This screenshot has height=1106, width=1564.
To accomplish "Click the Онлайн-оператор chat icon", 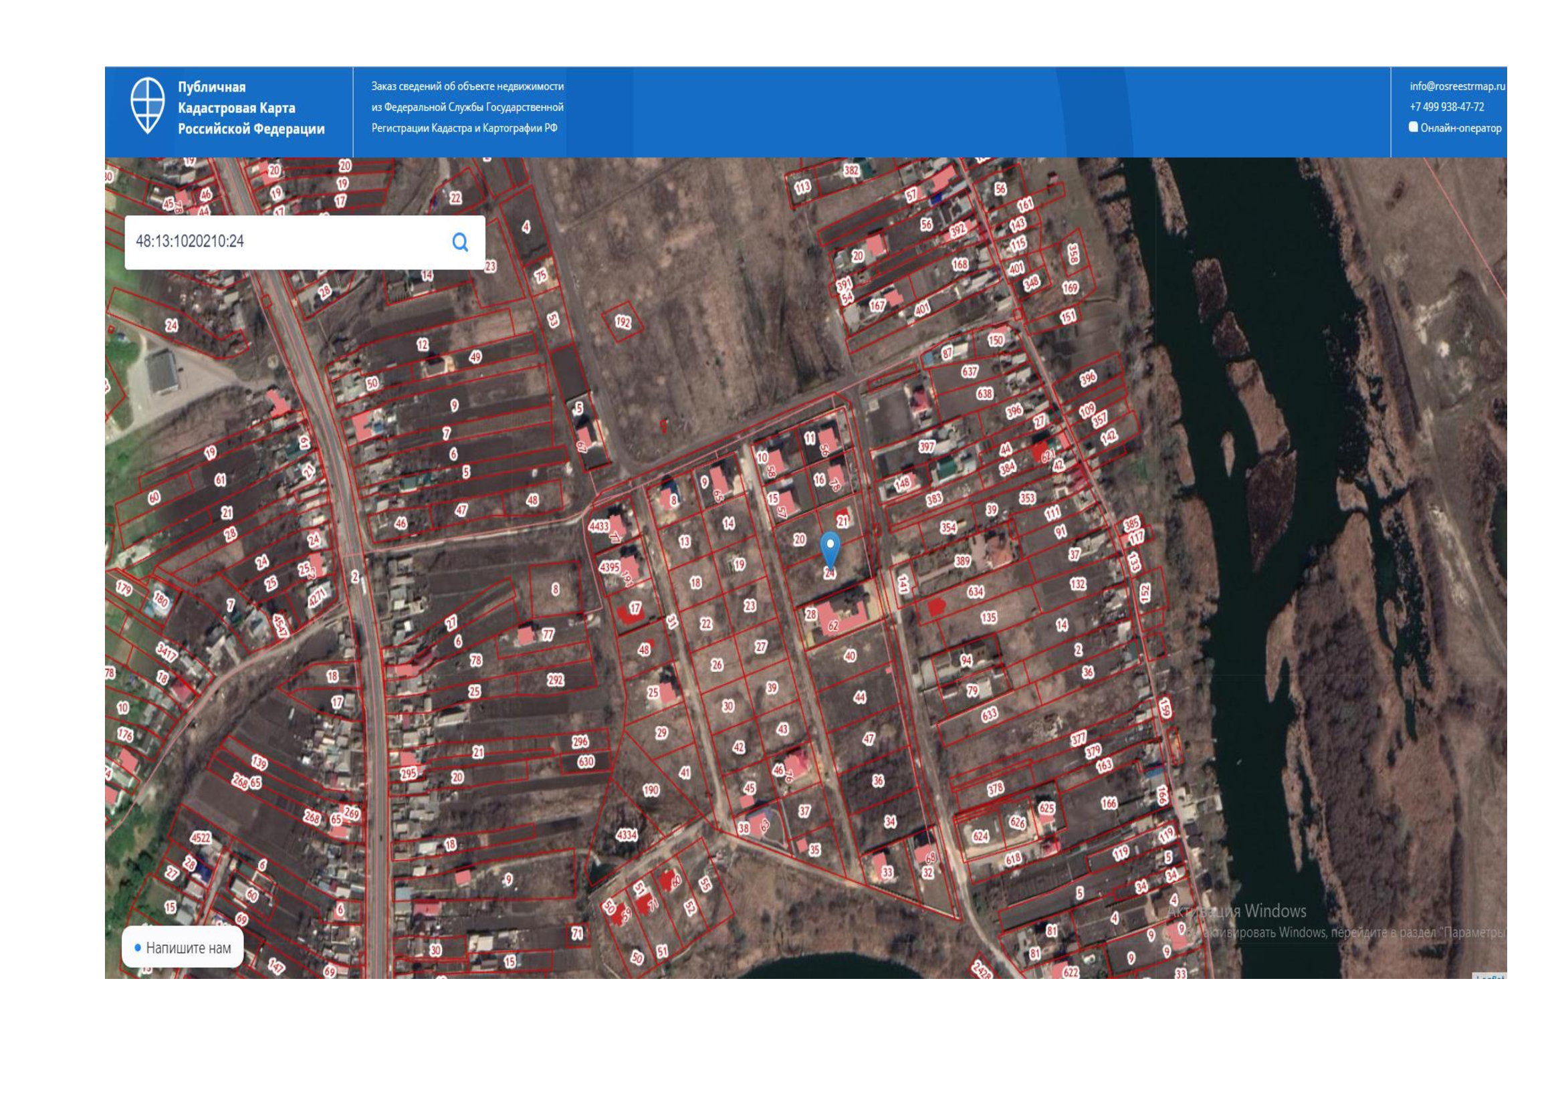I will (1413, 126).
